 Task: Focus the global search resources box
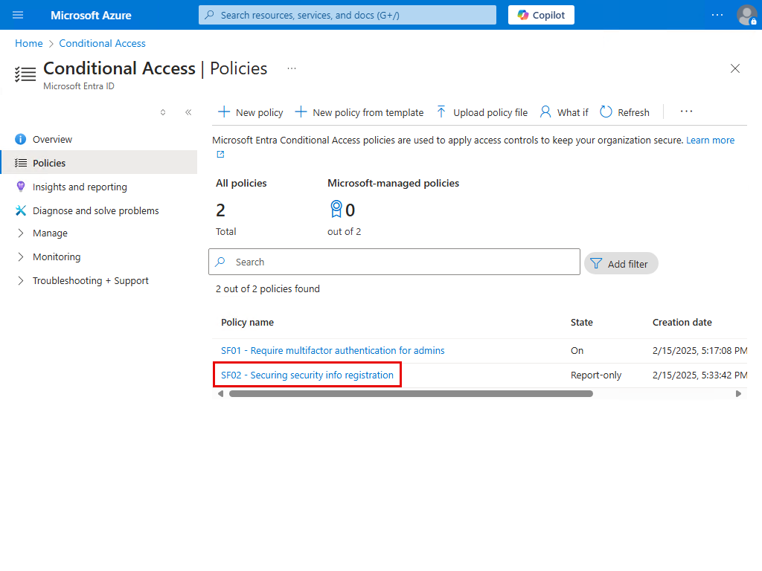(348, 15)
